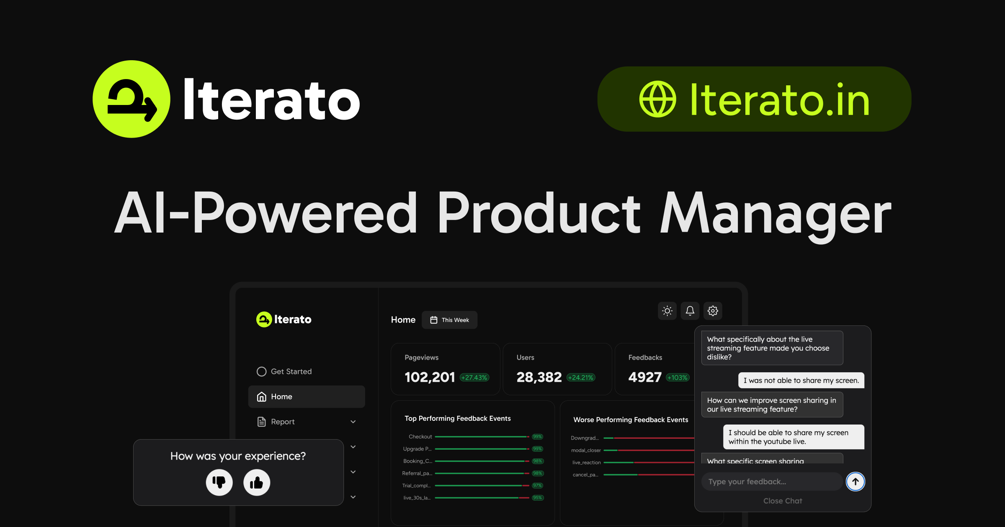Click the thumbs down feedback button
Viewport: 1005px width, 527px height.
coord(219,482)
